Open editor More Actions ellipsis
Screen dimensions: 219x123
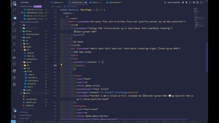click(205, 2)
